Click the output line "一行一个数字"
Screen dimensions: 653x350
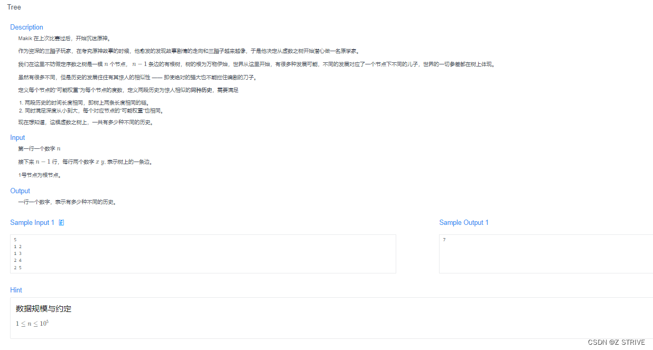click(67, 202)
